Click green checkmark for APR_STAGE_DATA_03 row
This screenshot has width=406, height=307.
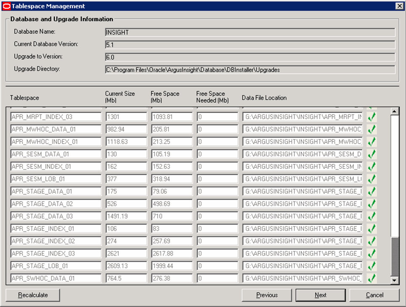(x=371, y=216)
